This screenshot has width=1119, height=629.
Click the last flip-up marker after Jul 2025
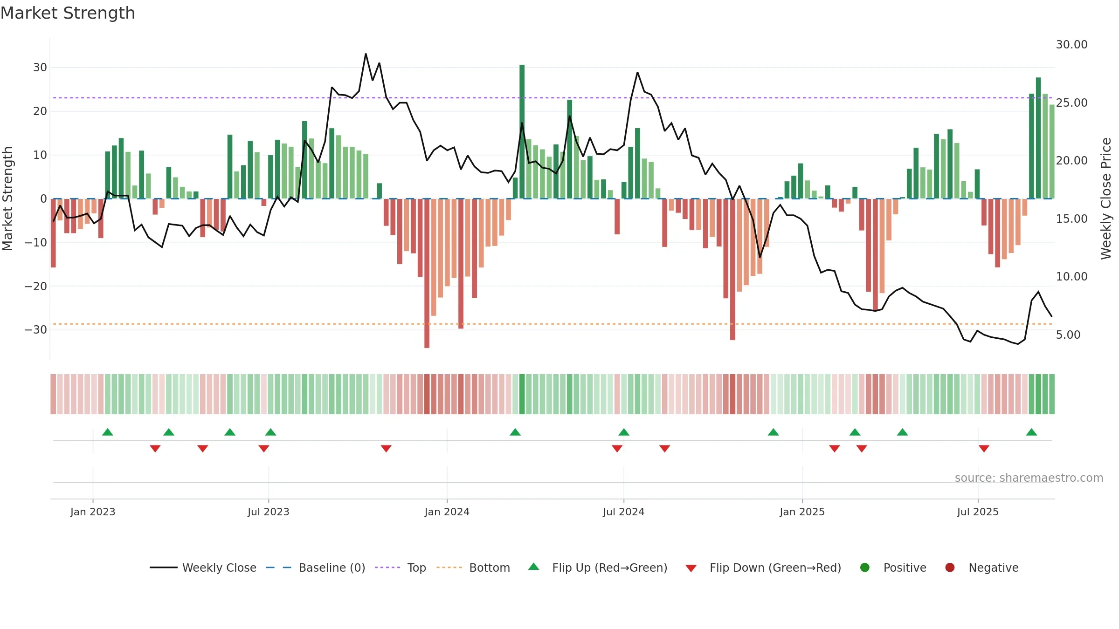click(1031, 432)
